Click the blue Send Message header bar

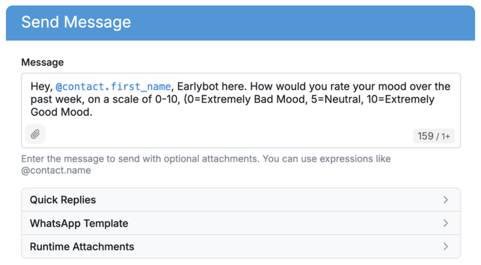(240, 23)
